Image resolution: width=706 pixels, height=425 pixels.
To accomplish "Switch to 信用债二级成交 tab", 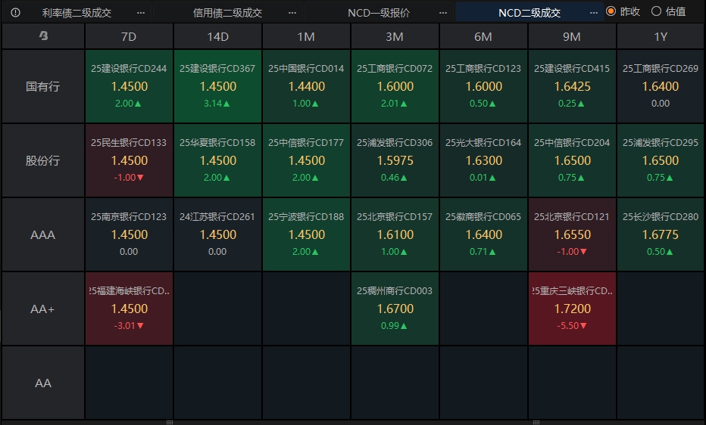I will tap(227, 13).
